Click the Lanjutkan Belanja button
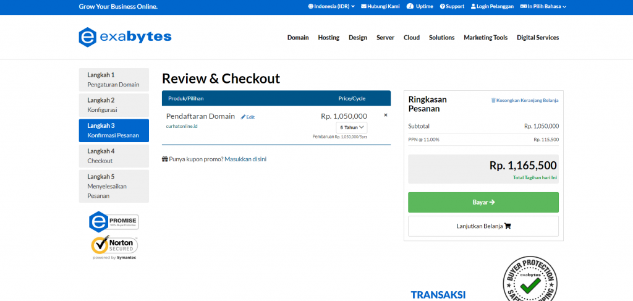The height and width of the screenshot is (301, 633). (483, 226)
